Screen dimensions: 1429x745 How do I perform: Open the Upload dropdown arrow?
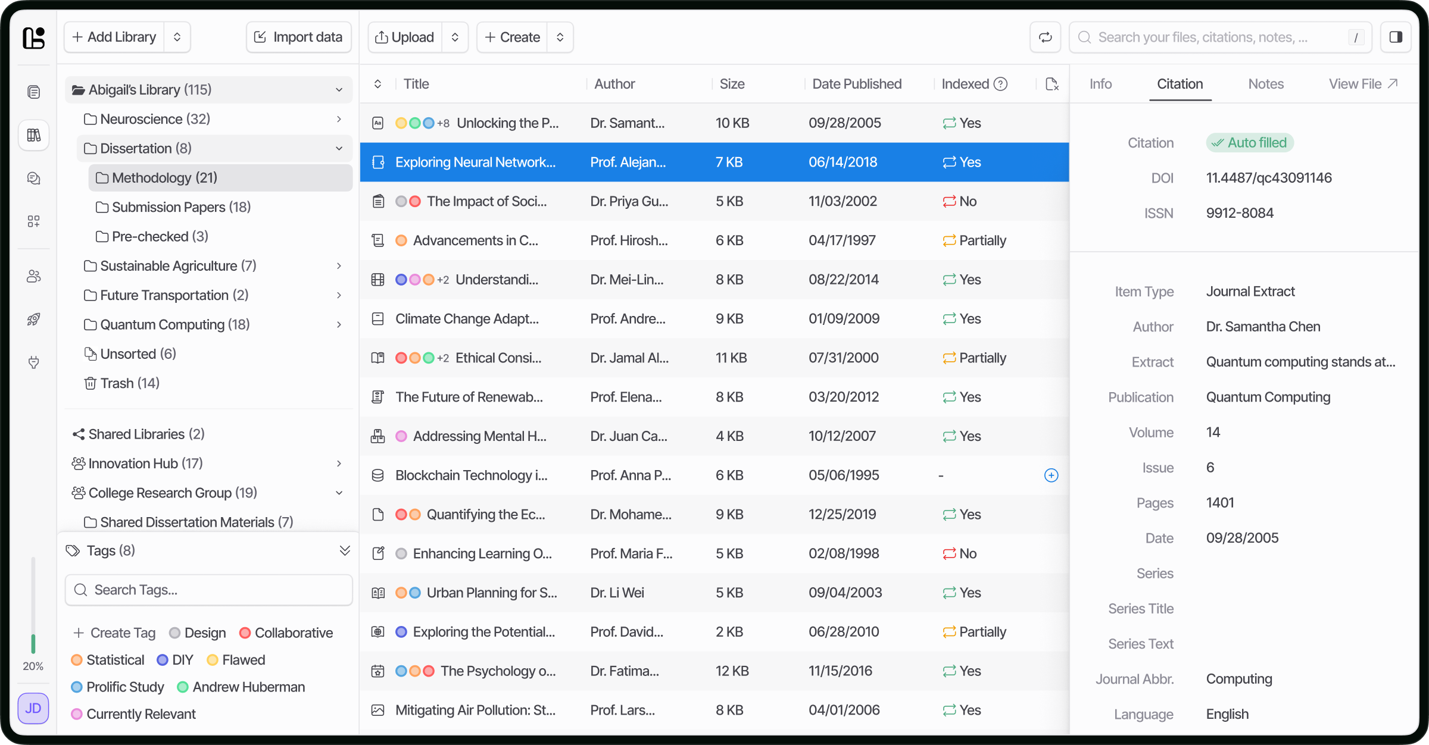point(455,37)
